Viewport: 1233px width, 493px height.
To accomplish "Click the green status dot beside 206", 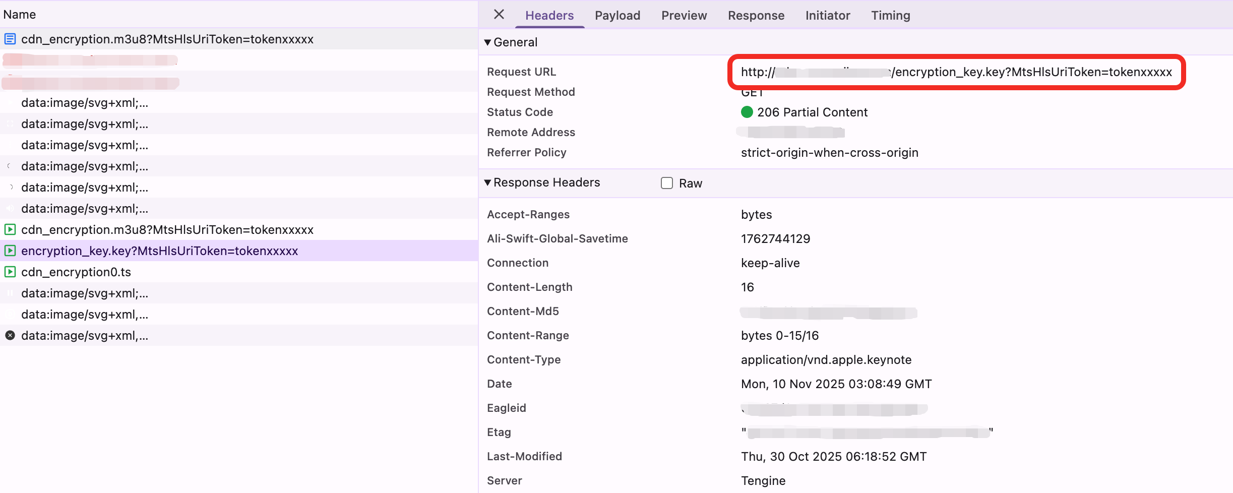I will coord(747,112).
